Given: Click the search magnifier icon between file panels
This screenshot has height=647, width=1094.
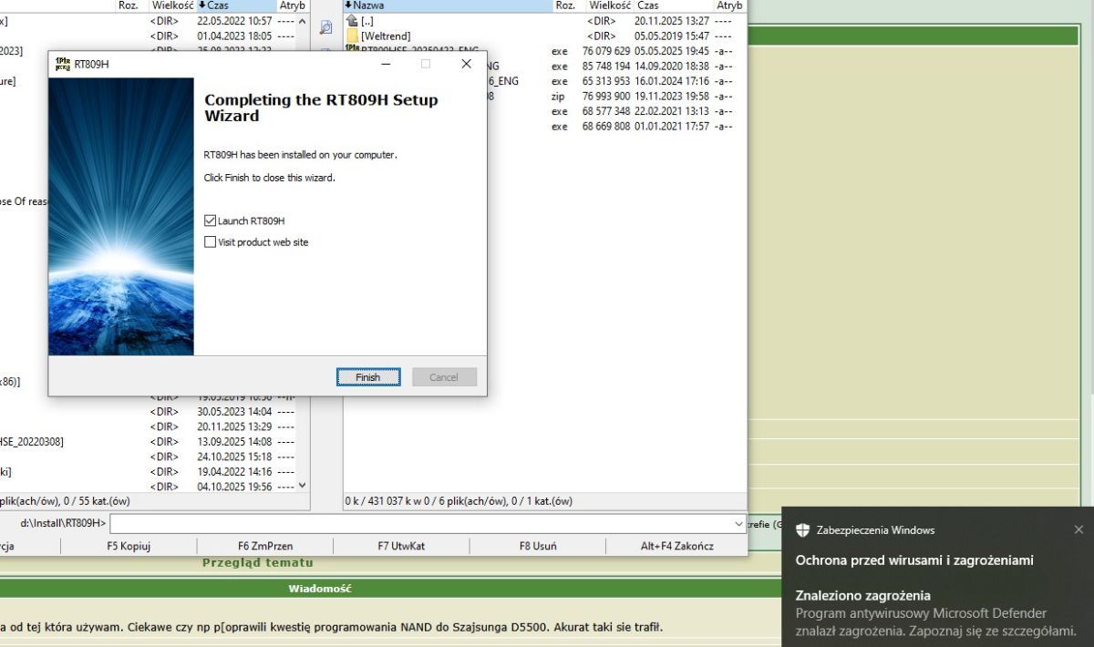Looking at the screenshot, I should 325,27.
